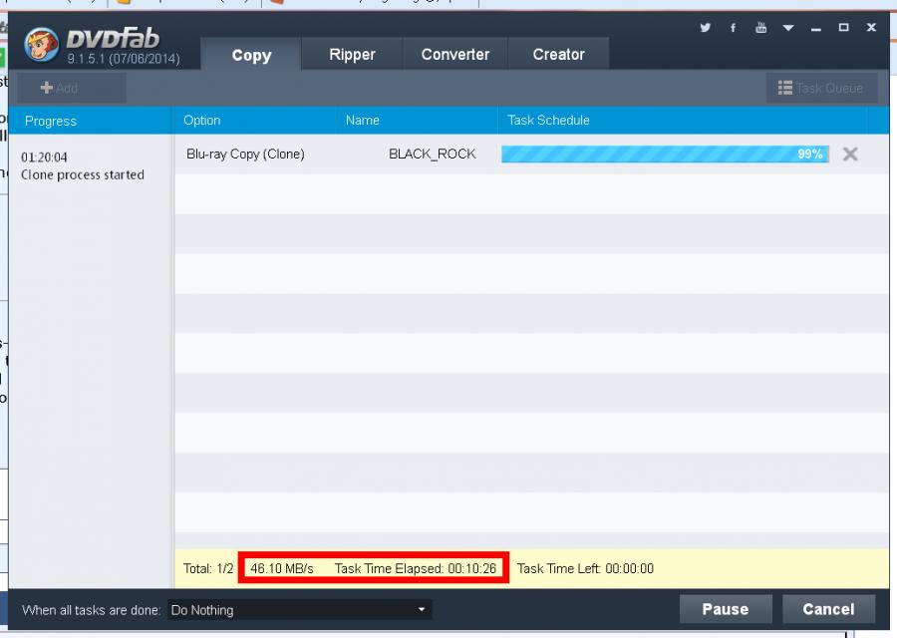Switch to the Copy tab
Screen dimensions: 897x638
tap(251, 55)
